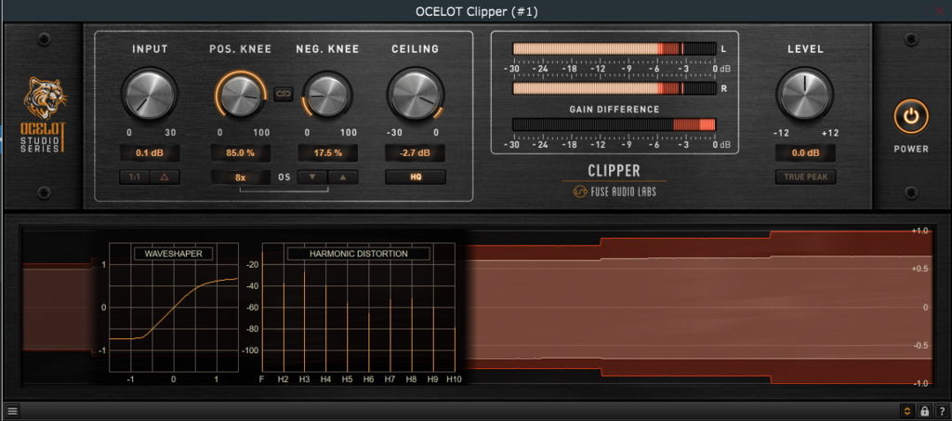Click the 85.0 % pos knee value

241,153
